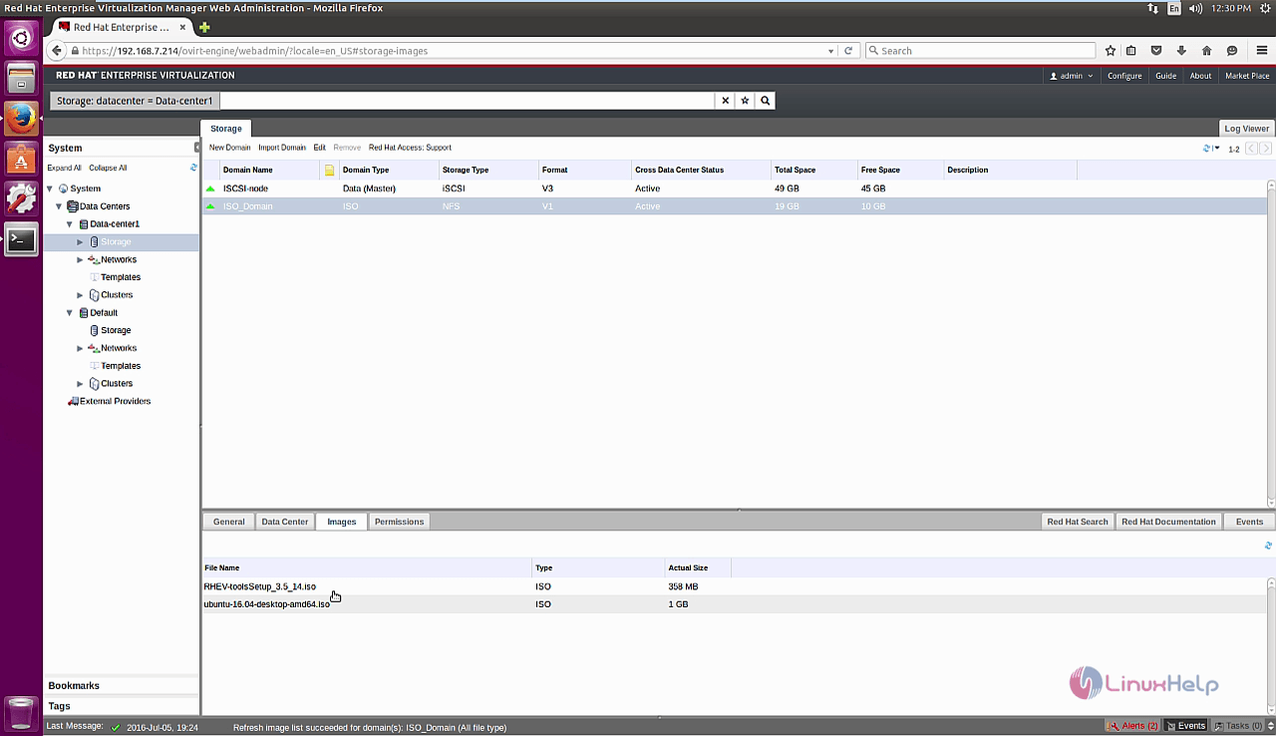
Task: Click Edit domain action
Action: tap(319, 148)
